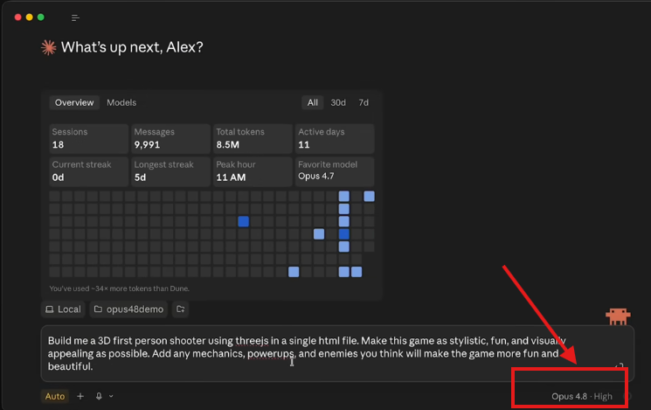Open the opus48demo folder selector
This screenshot has height=410, width=651.
point(128,309)
